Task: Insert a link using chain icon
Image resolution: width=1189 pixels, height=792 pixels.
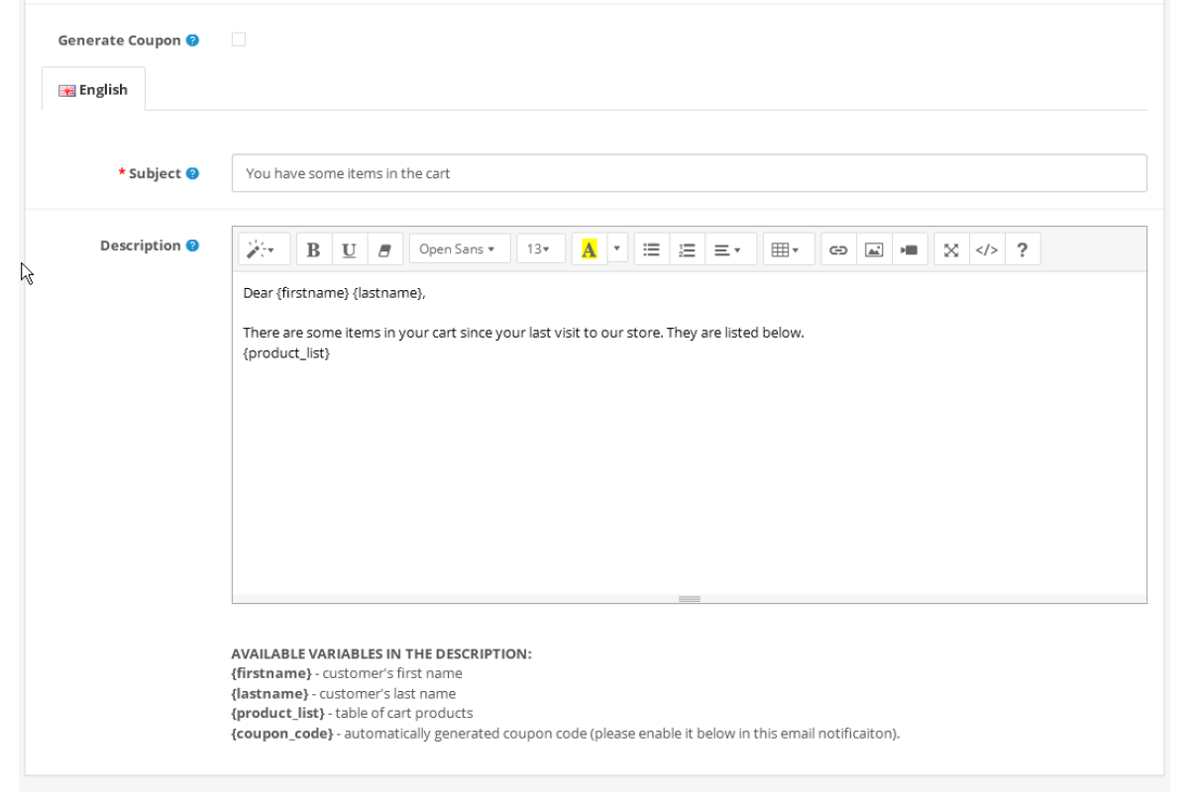Action: click(838, 249)
